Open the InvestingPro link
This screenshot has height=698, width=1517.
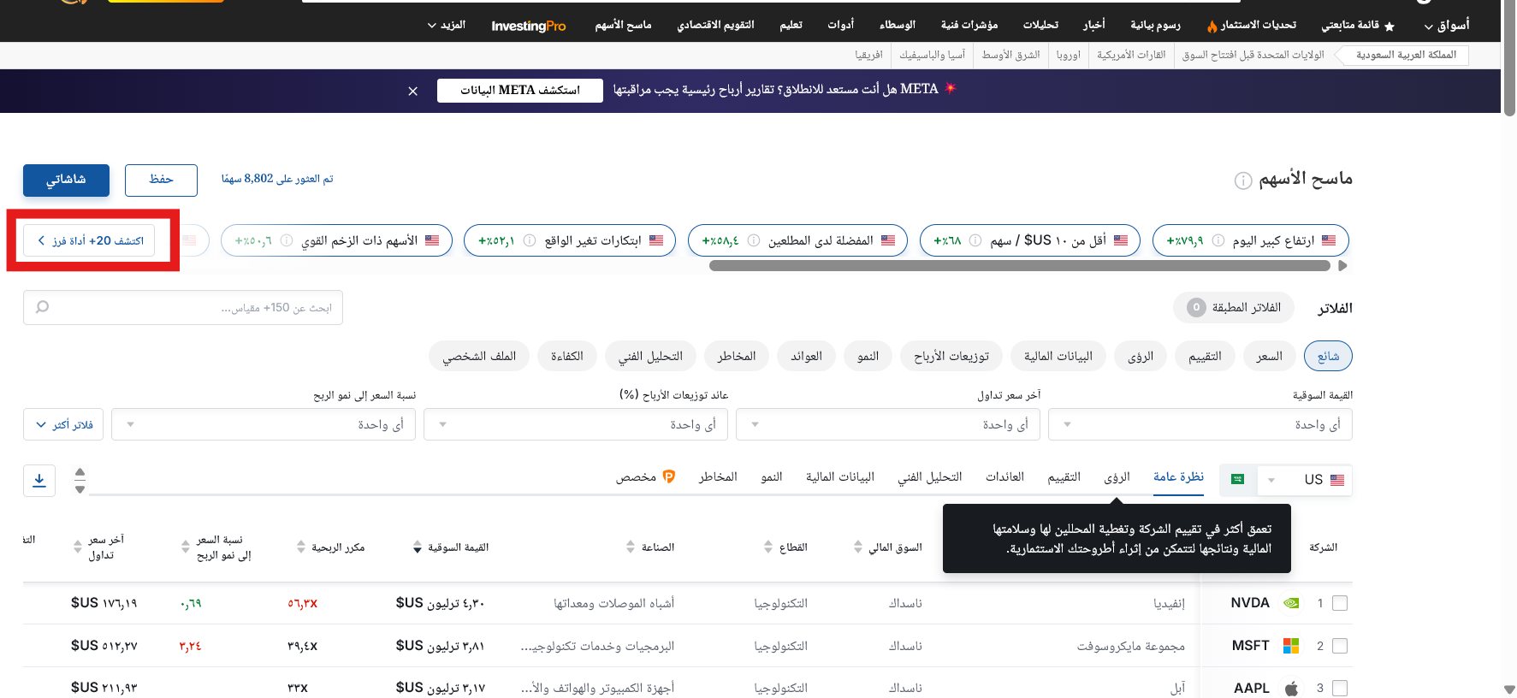529,26
